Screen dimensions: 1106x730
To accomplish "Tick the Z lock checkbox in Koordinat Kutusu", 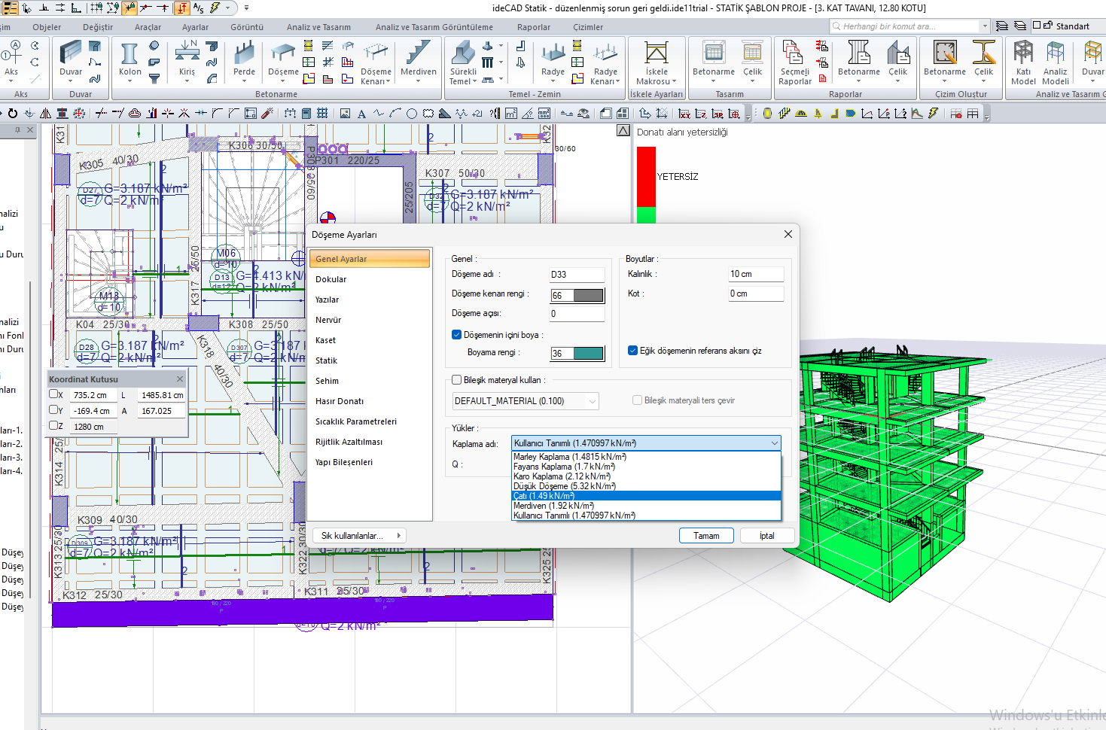I will (54, 426).
